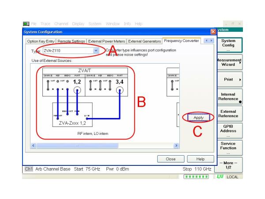This screenshot has height=199, width=265.
Task: Open the Window menu
Action: (x=113, y=24)
